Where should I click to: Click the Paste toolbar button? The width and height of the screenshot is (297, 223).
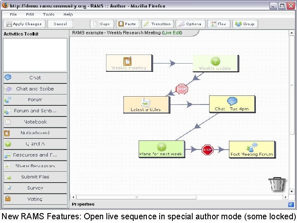127,24
